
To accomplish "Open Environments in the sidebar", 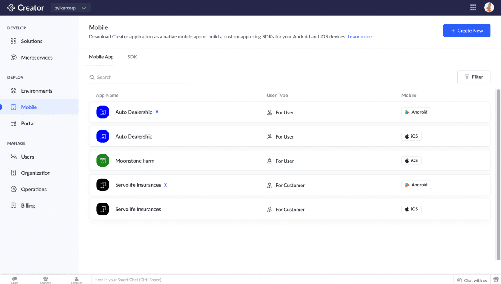I will (x=36, y=91).
